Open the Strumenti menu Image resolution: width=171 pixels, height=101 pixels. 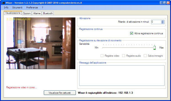[x=17, y=7]
